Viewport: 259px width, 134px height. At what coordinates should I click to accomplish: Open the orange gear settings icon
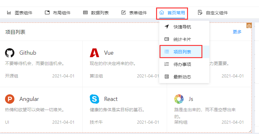tap(249, 26)
